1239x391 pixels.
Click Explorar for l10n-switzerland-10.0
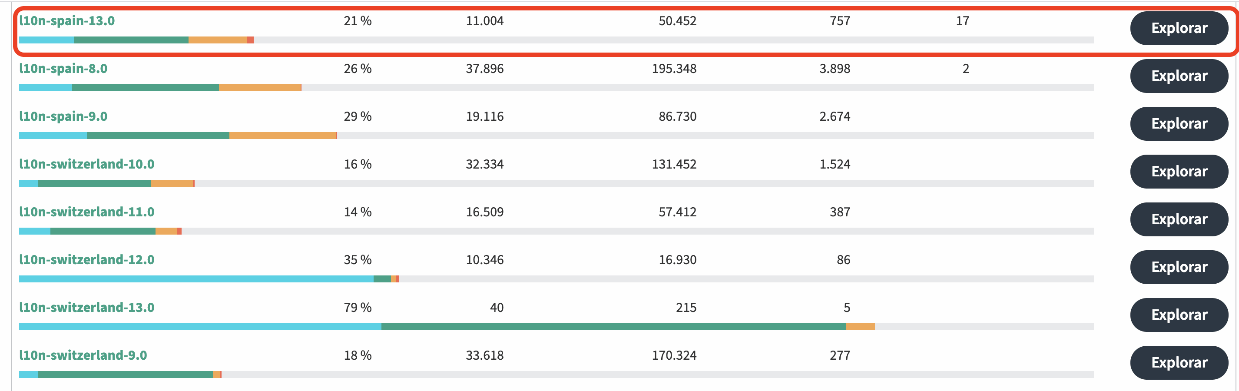pyautogui.click(x=1179, y=171)
